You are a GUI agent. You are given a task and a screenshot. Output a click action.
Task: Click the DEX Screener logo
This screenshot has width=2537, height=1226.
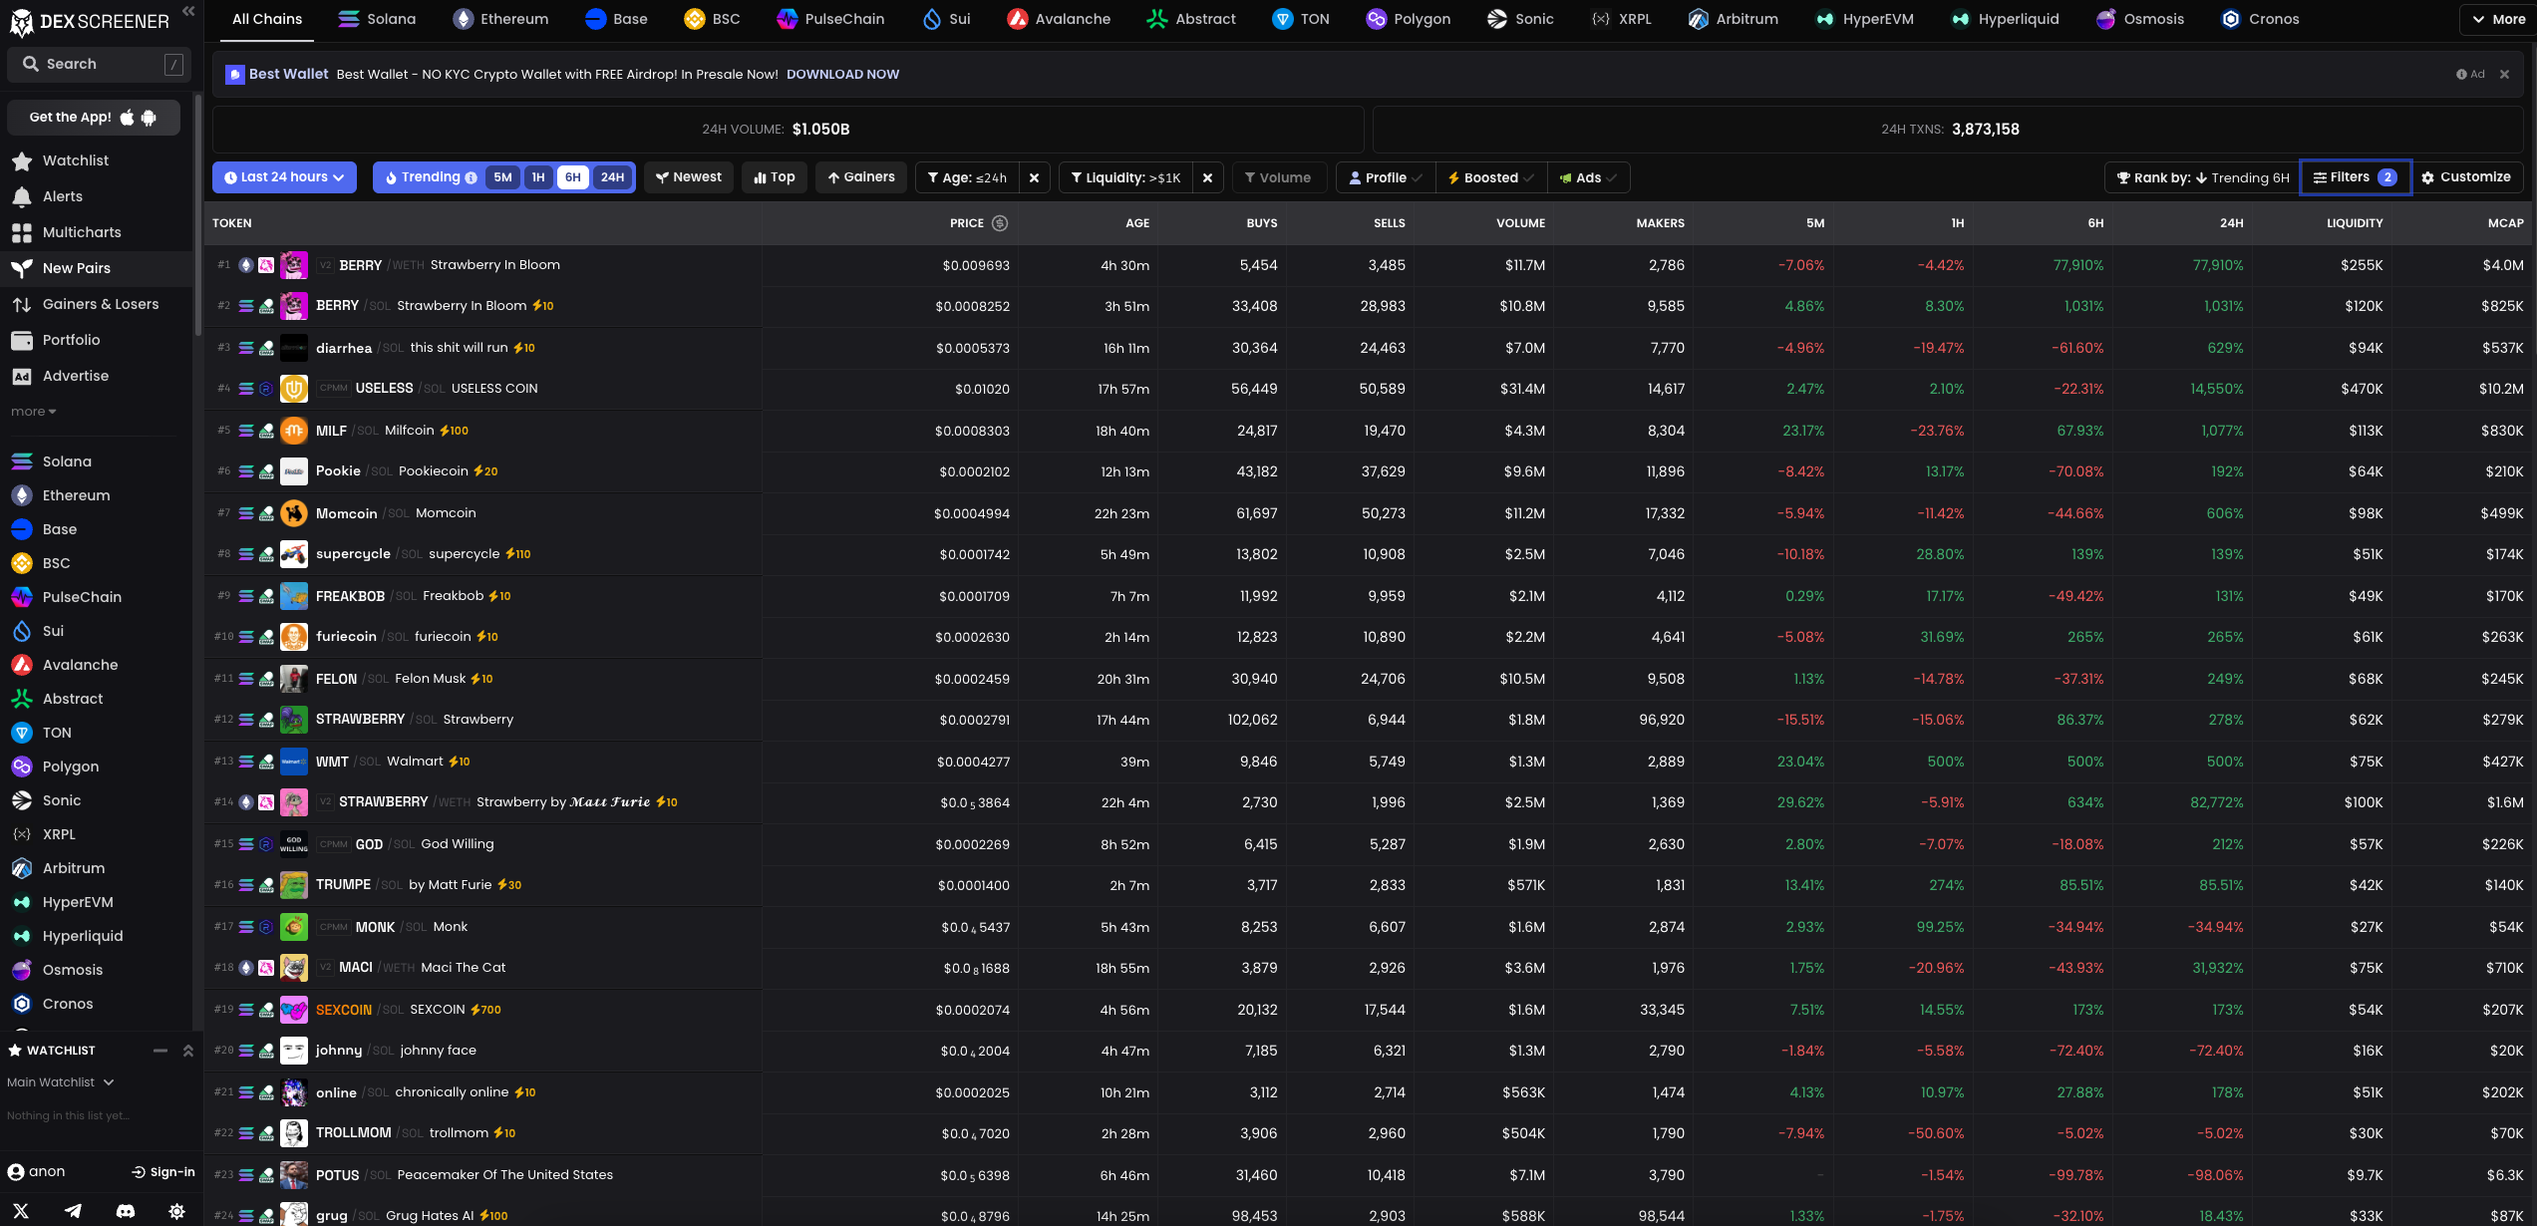(89, 21)
